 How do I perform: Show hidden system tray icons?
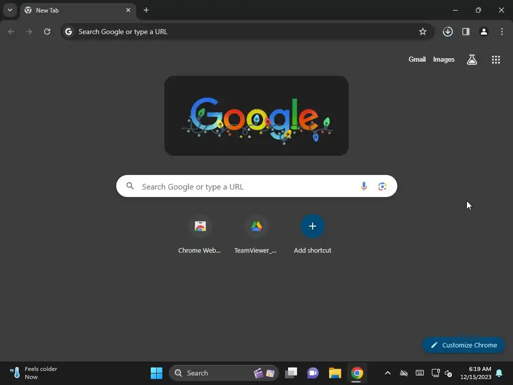[388, 373]
